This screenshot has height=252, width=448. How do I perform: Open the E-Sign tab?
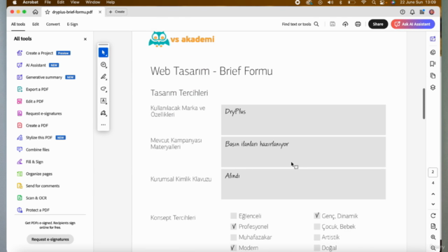[x=72, y=24]
